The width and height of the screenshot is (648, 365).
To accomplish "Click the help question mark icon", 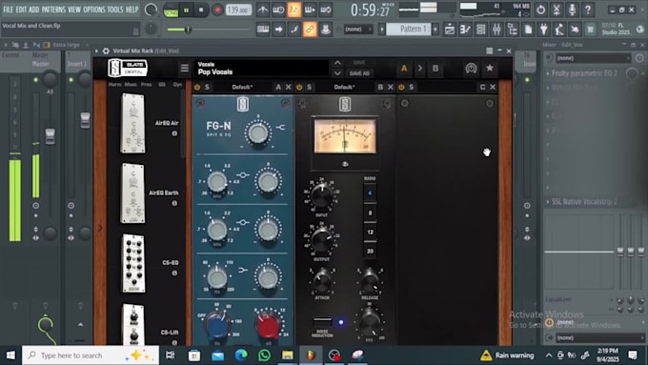I will (588, 10).
